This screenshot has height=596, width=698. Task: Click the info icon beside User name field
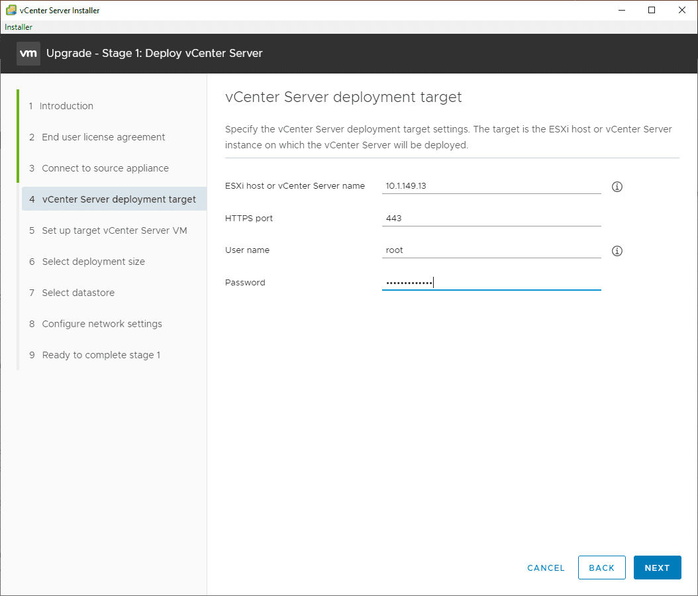pos(617,251)
